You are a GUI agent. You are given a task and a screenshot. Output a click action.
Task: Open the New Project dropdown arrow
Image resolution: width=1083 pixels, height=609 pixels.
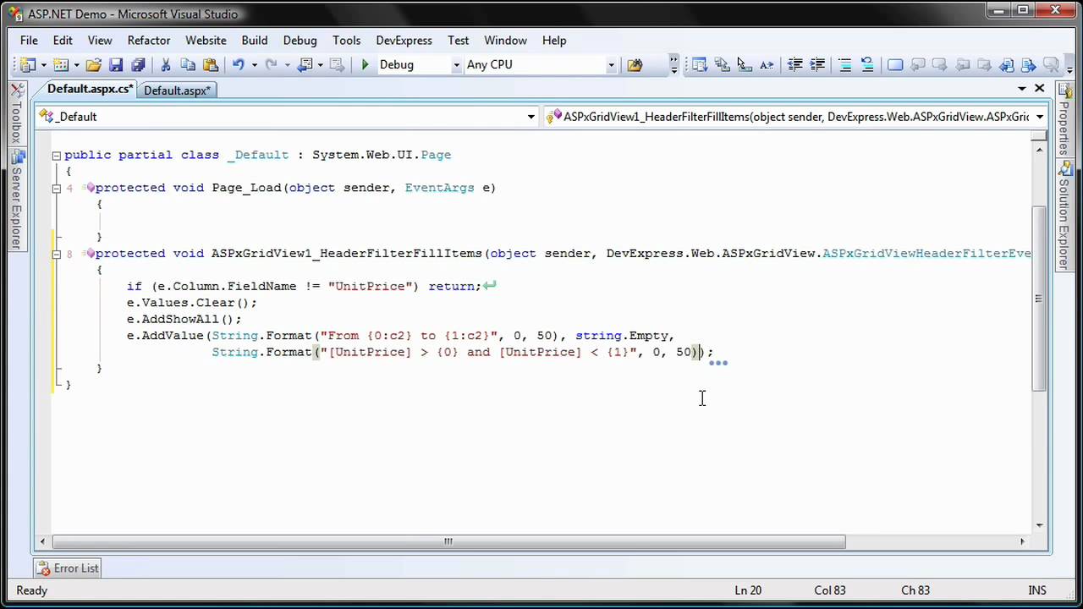tap(42, 65)
